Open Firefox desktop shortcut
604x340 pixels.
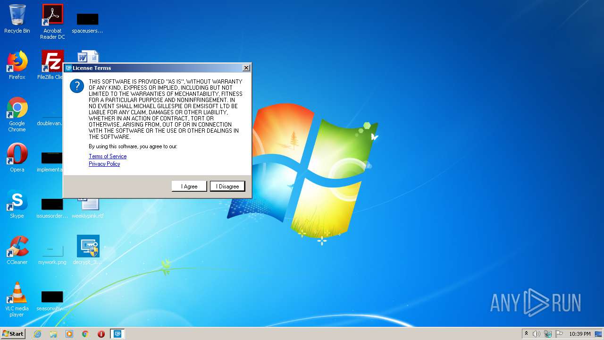point(17,65)
